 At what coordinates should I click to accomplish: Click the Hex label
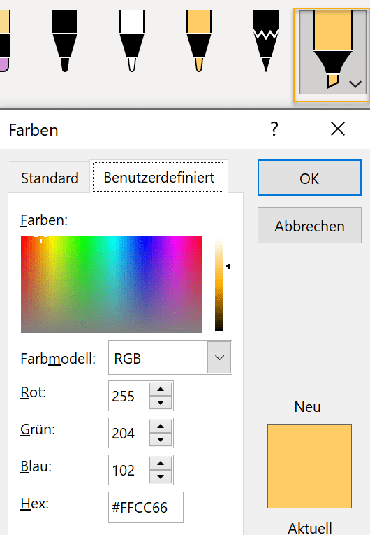coord(34,504)
